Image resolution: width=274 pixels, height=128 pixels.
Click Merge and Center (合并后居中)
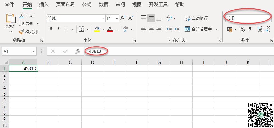point(198,29)
